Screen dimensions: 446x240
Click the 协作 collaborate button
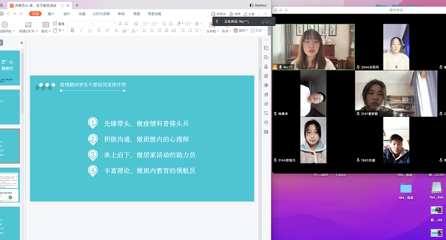pyautogui.click(x=235, y=14)
